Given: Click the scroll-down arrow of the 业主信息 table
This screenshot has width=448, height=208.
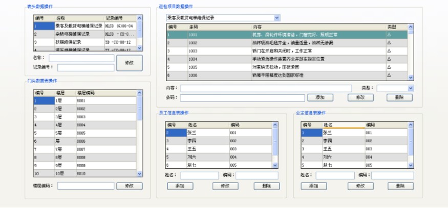Looking at the screenshot, I should tap(411, 165).
